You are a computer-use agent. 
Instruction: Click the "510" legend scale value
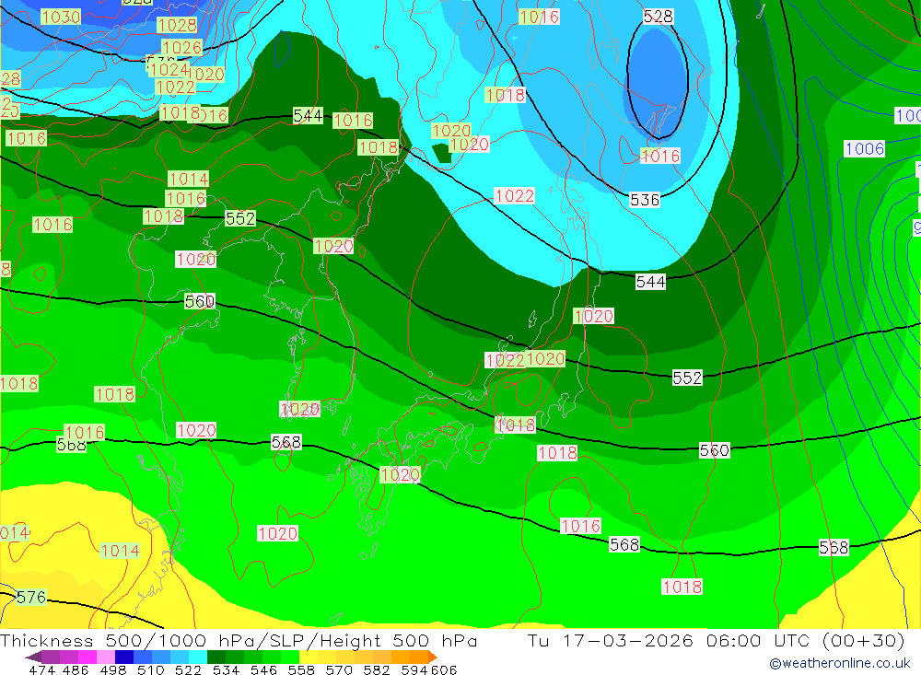150,669
